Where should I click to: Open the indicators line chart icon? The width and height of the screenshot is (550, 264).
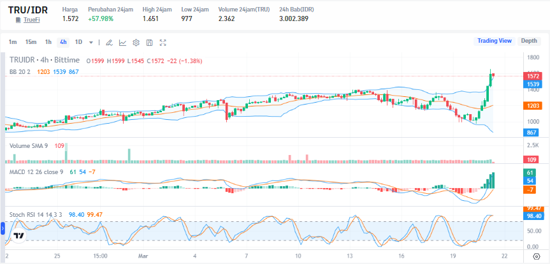pos(122,43)
